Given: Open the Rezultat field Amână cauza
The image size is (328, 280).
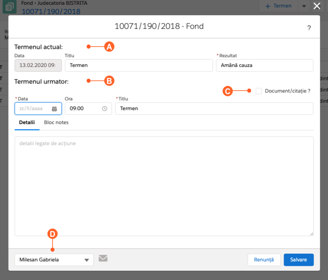Looking at the screenshot, I should 265,65.
